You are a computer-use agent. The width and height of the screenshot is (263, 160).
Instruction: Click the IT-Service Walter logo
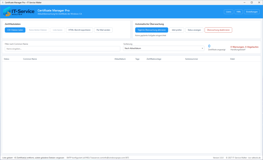tap(19, 12)
